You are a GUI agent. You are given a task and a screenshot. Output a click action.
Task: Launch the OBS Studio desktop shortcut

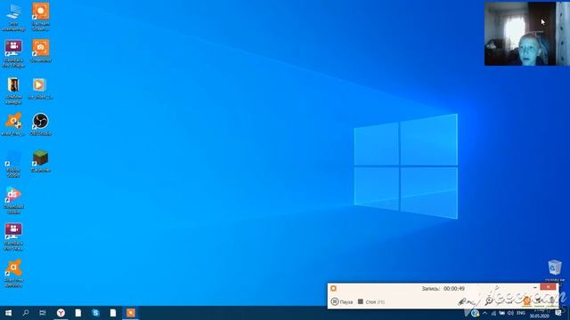pyautogui.click(x=40, y=124)
